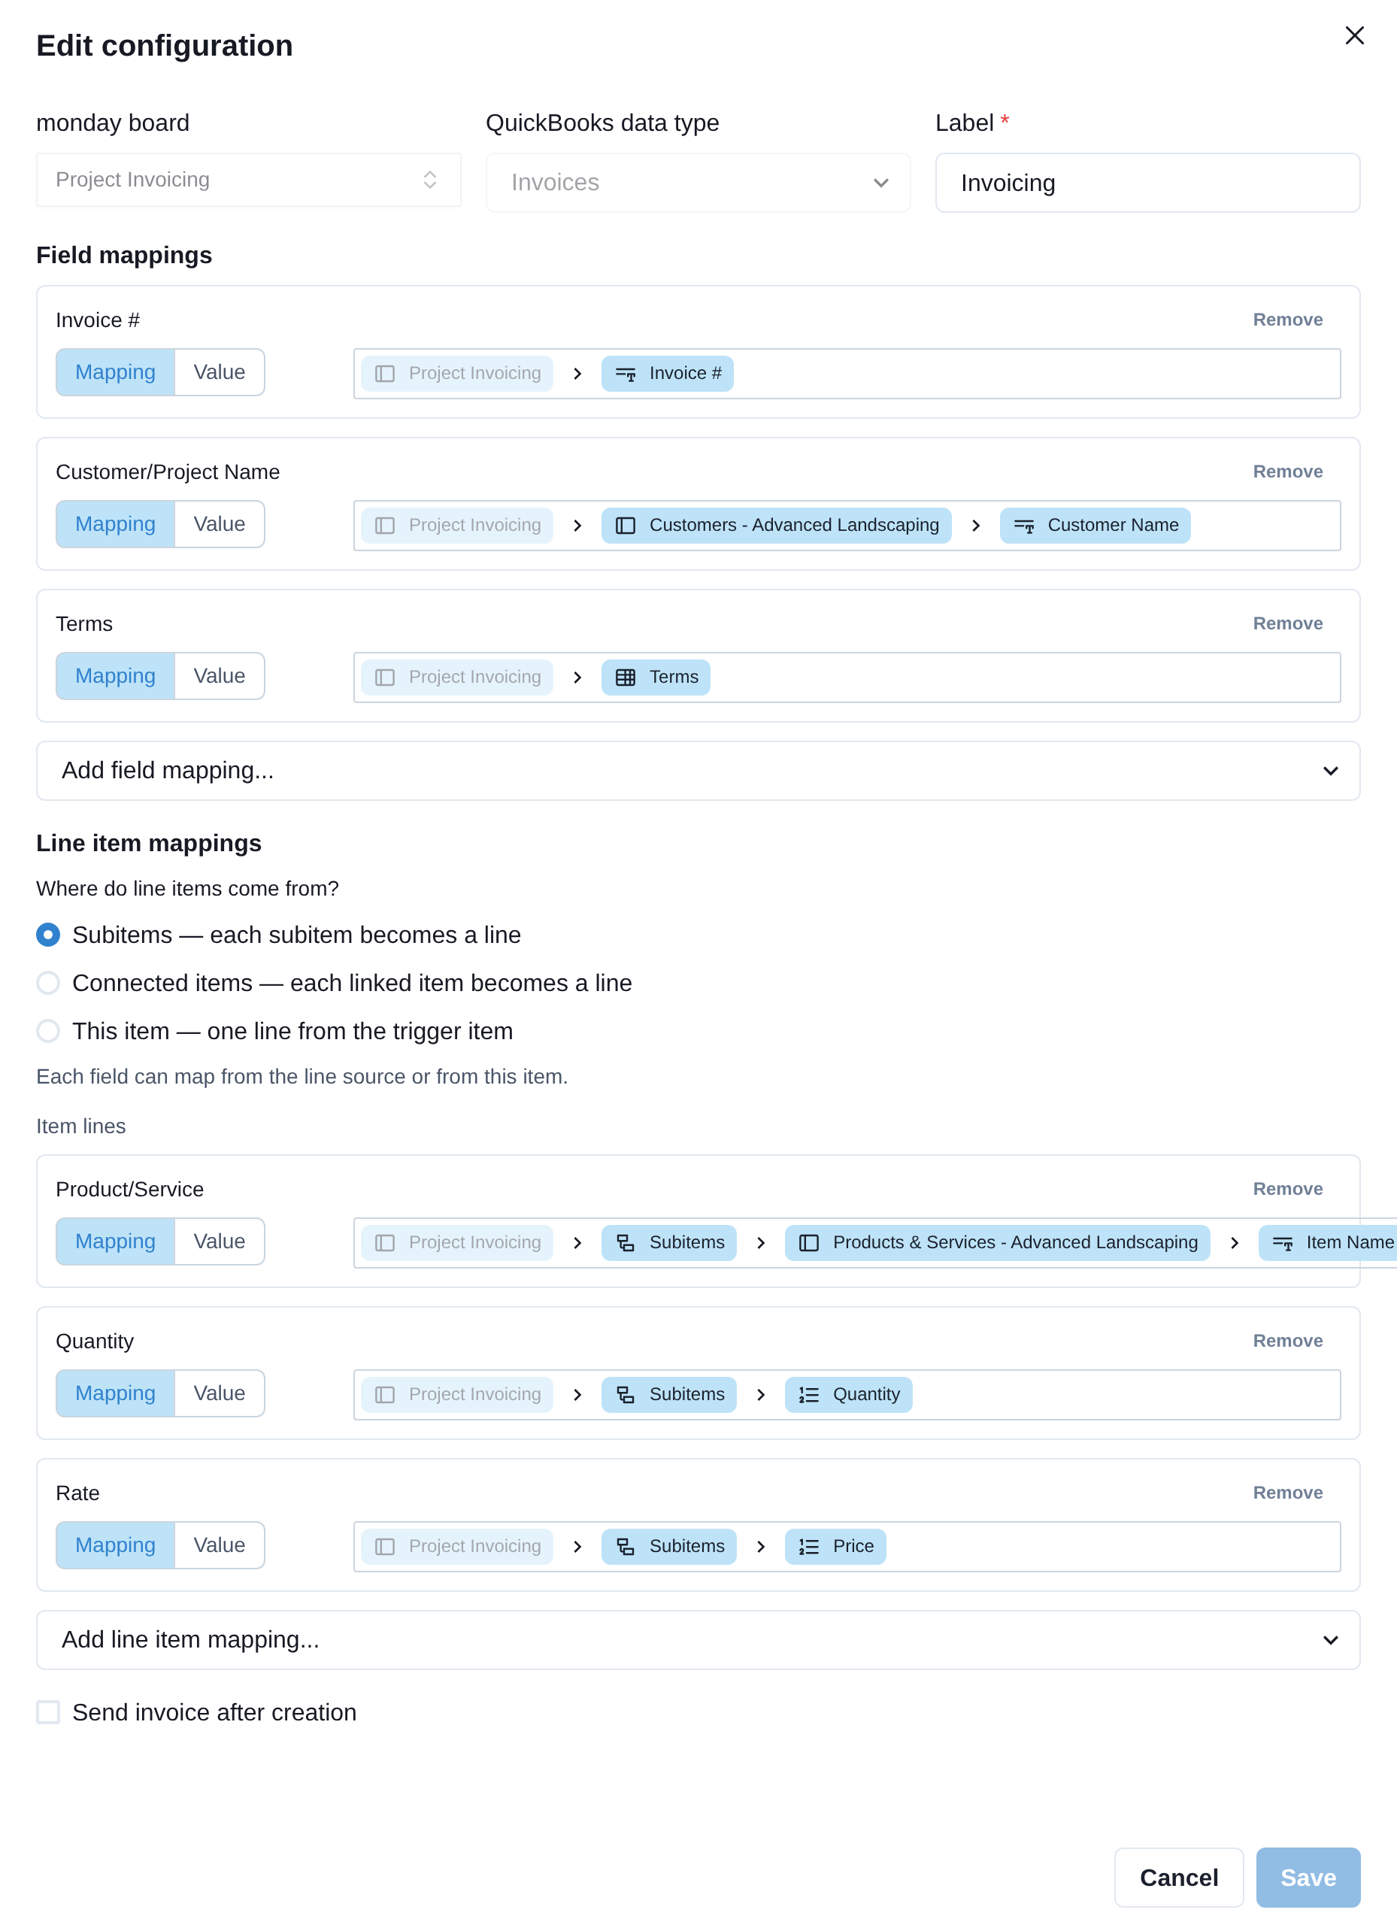The width and height of the screenshot is (1397, 1931).
Task: Enable Send invoice after creation checkbox
Action: [x=49, y=1712]
